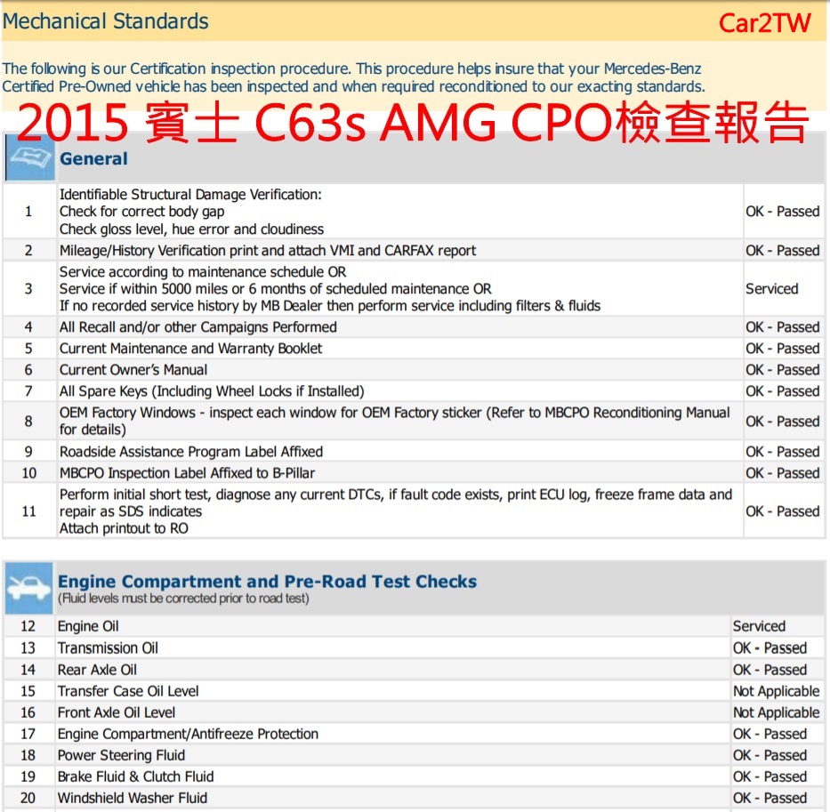830x812 pixels.
Task: Select 'Roadside Assistance Program Label Affixed'
Action: 191,452
